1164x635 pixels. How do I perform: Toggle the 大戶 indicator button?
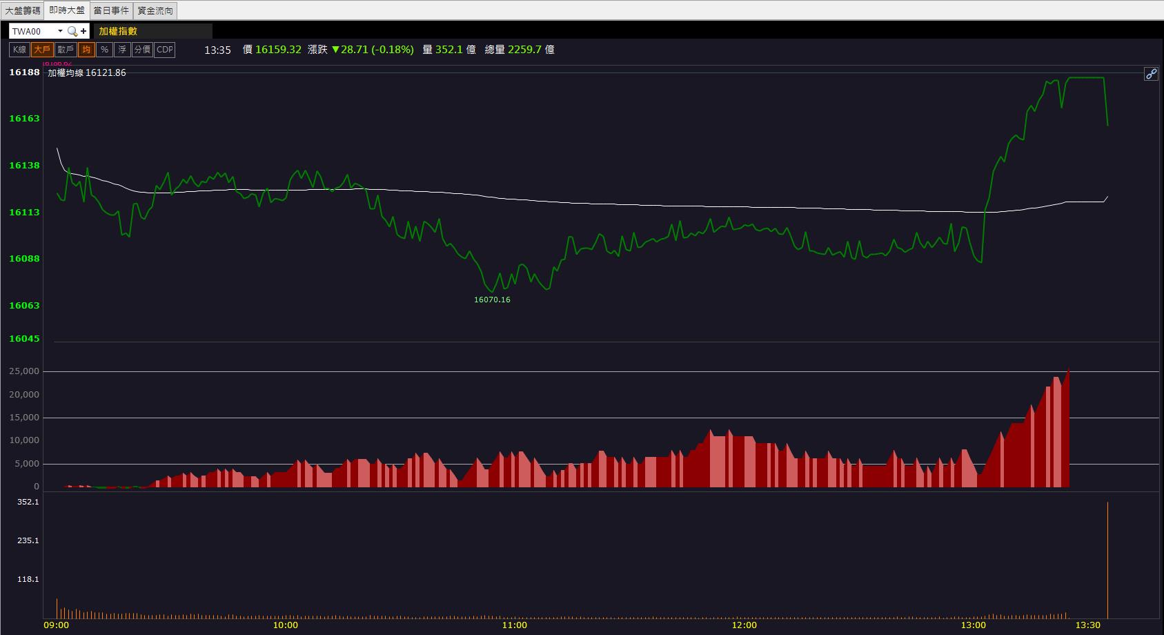pos(42,50)
